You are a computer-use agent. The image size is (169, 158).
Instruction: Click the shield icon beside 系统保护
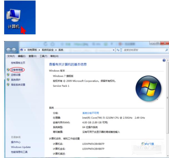tap(8, 80)
